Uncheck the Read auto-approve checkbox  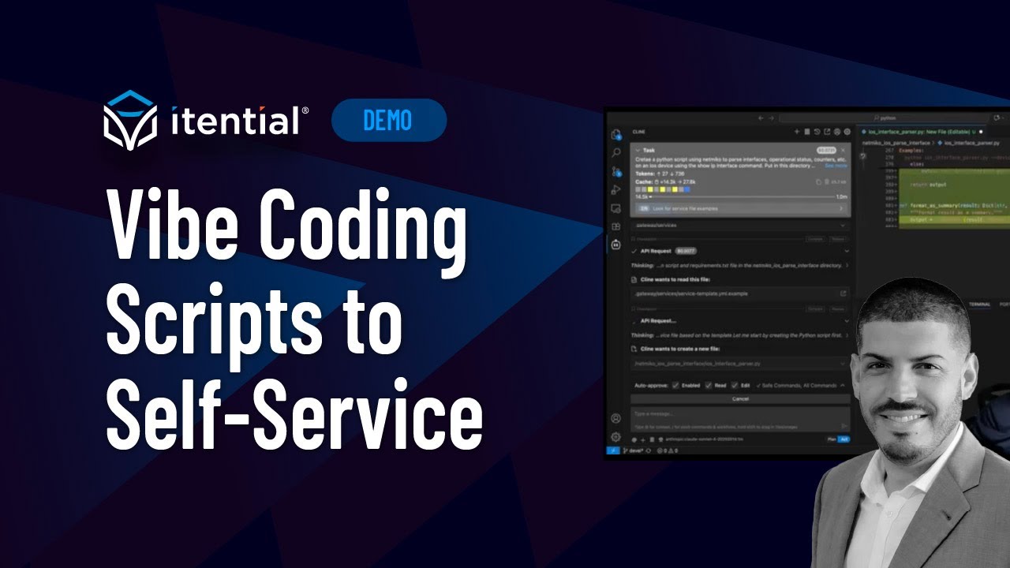tap(709, 386)
